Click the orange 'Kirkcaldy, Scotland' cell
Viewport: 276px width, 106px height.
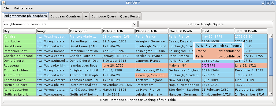click(152, 75)
